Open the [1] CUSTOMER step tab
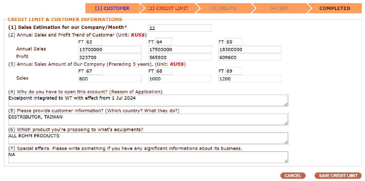This screenshot has width=365, height=181. (112, 8)
